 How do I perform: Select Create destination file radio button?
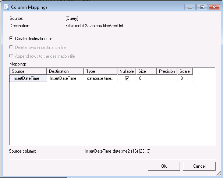pyautogui.click(x=11, y=38)
